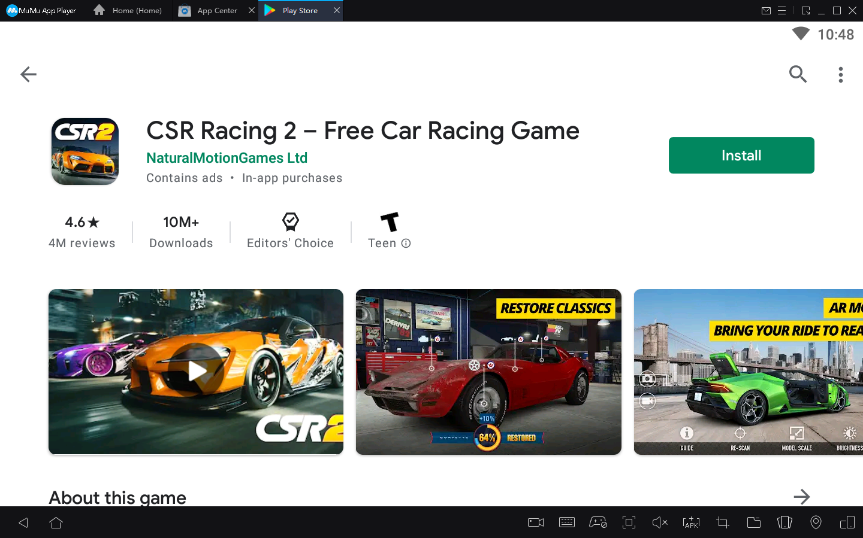Open the three-dot more options menu
This screenshot has height=538, width=863.
pyautogui.click(x=841, y=74)
